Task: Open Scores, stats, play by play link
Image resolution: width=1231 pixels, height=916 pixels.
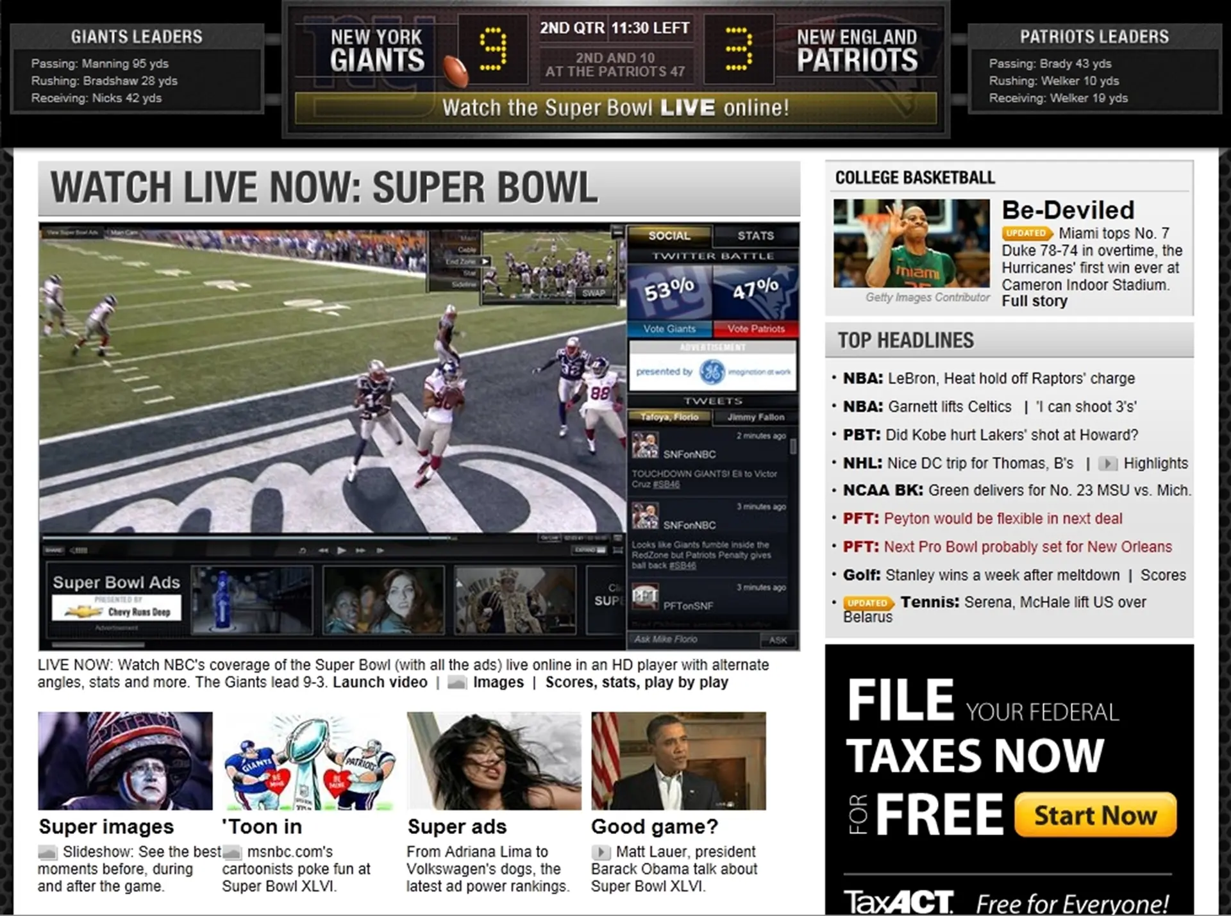Action: click(x=637, y=682)
